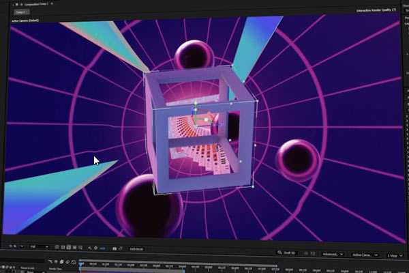Click the work area end handle
This screenshot has width=409, height=273.
click(184, 271)
